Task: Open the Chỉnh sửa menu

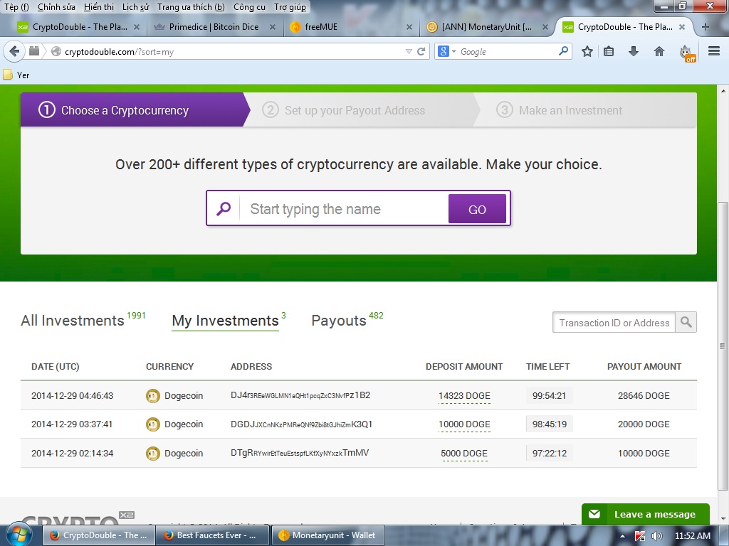Action: coord(56,7)
